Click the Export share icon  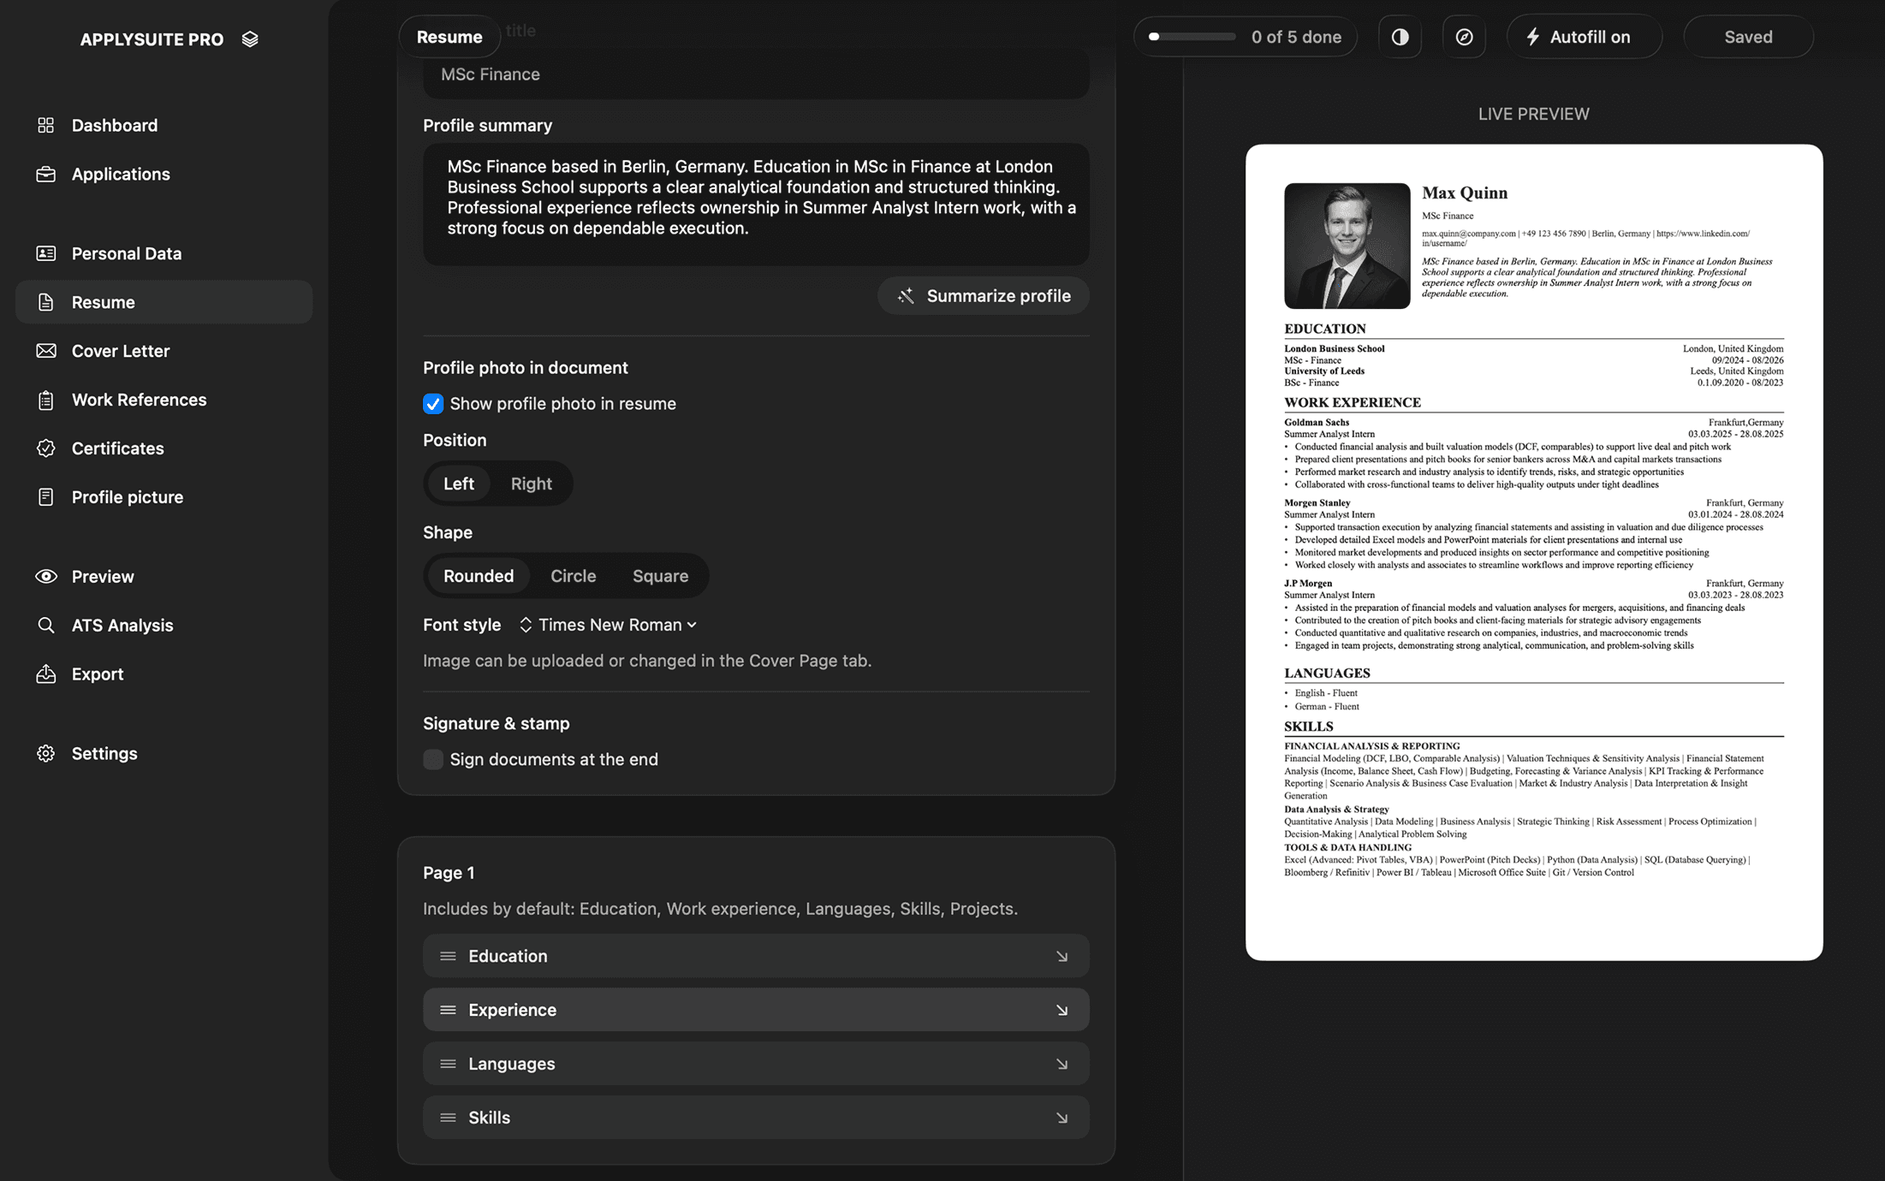coord(46,674)
